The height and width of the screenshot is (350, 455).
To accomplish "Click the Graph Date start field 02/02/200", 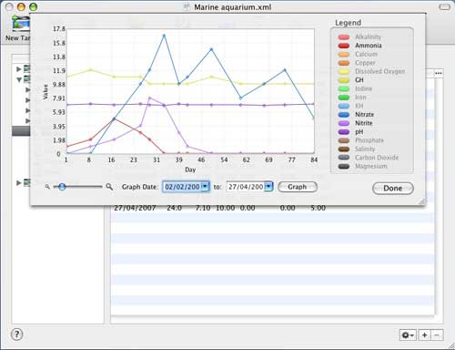I will click(182, 187).
